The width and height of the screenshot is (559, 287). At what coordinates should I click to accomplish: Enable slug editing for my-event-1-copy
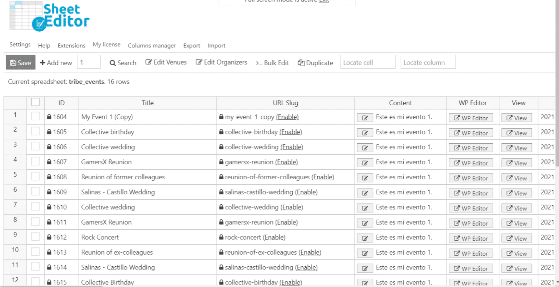click(287, 117)
